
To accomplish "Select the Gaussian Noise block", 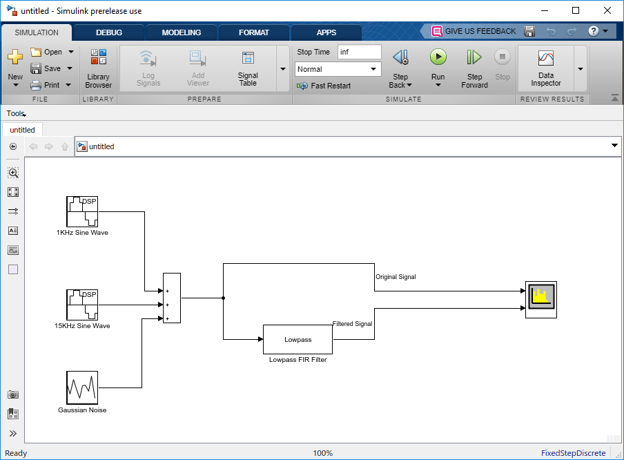I will (82, 388).
